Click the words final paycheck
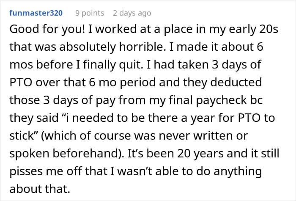This screenshot has height=201, width=296. pos(208,100)
